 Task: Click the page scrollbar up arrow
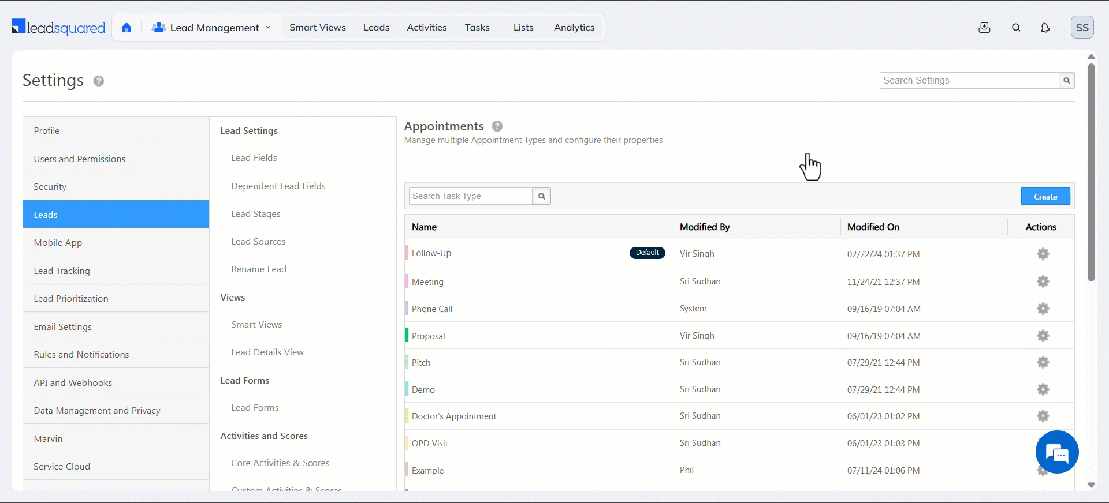pos(1091,57)
